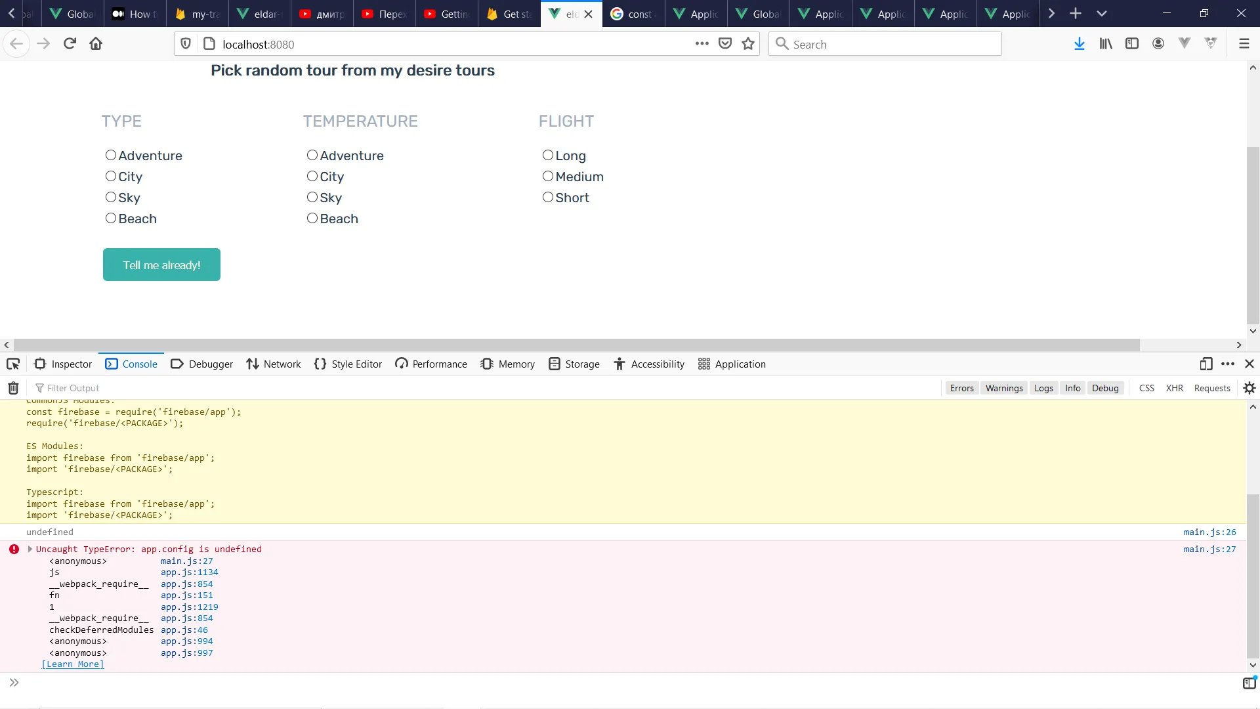The height and width of the screenshot is (709, 1260).
Task: Open the list all tabs dropdown arrow
Action: coord(1102,13)
